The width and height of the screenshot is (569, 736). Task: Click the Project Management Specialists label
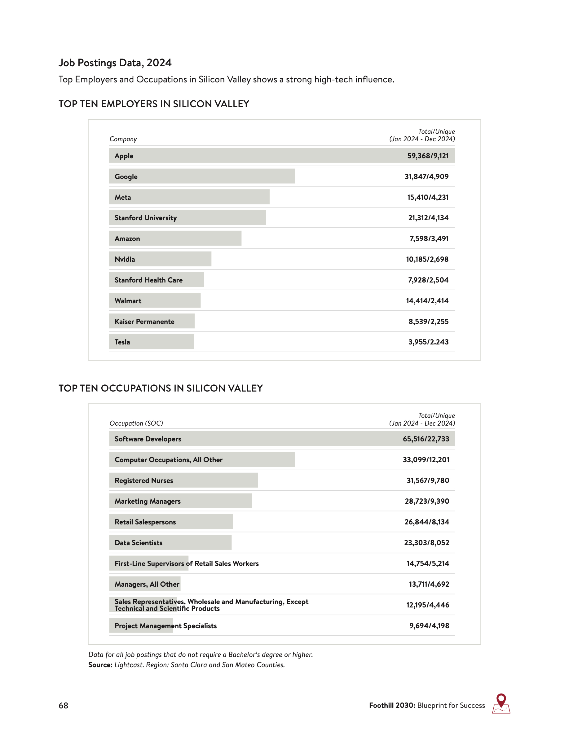coord(165,626)
